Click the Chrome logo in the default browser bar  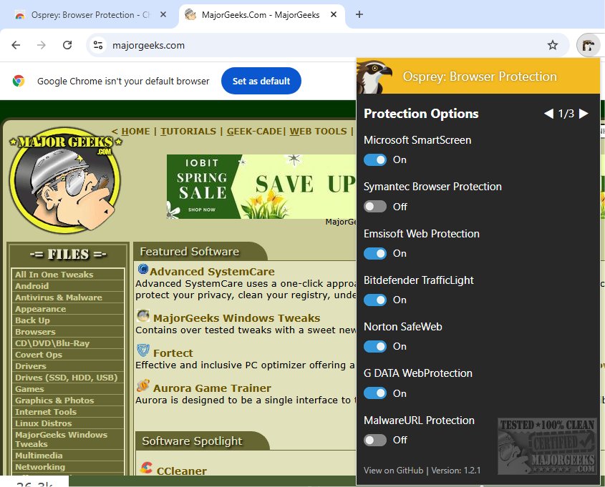[18, 81]
